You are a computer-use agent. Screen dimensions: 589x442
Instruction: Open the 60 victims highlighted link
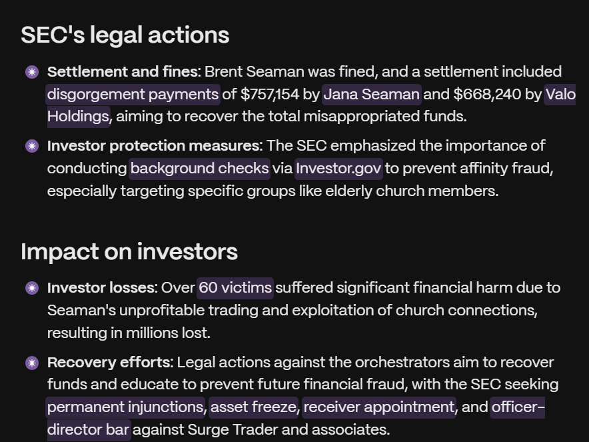coord(235,288)
